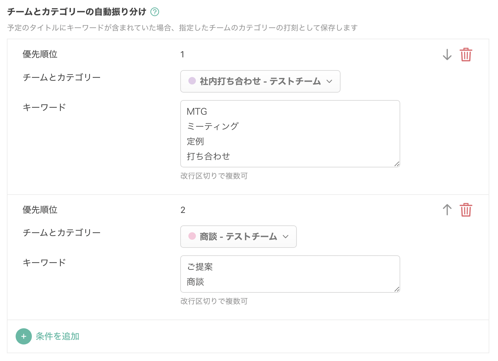Place cursor on ミーティング keyword line
The width and height of the screenshot is (498, 361).
tap(212, 126)
